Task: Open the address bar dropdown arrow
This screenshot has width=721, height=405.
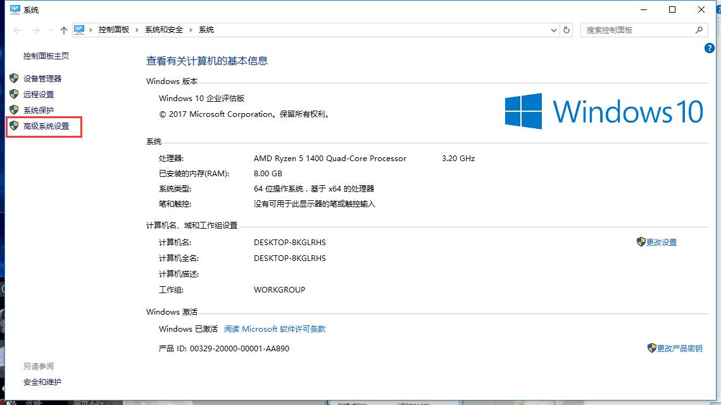Action: pyautogui.click(x=553, y=30)
